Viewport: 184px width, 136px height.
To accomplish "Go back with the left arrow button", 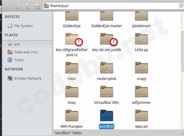I will click(x=7, y=6).
